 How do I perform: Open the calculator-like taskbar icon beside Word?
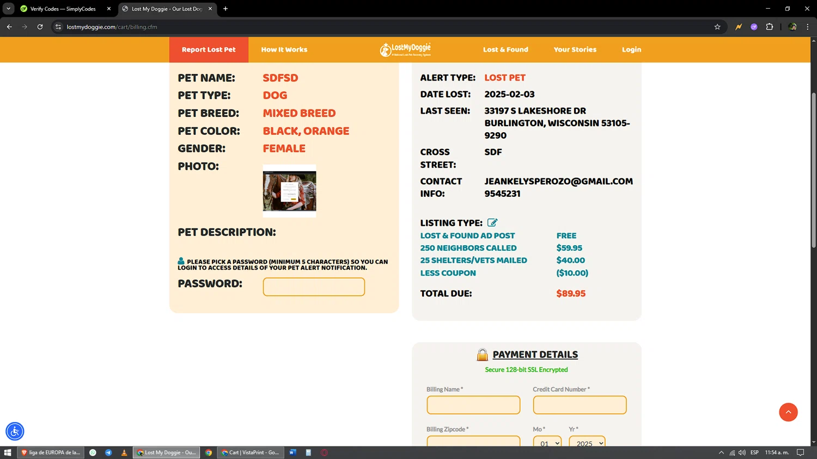308,452
